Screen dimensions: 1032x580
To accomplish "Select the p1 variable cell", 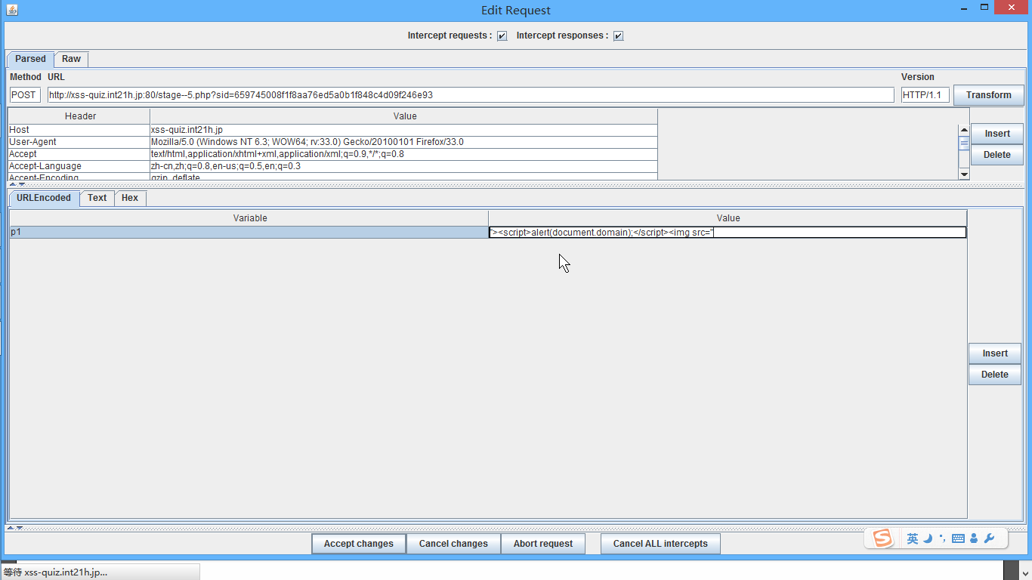I will coord(249,233).
